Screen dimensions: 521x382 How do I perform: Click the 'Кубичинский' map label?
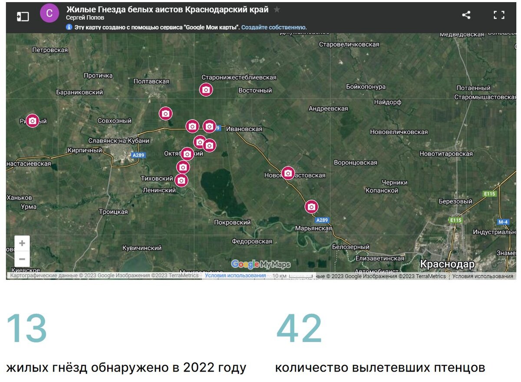pyautogui.click(x=142, y=248)
